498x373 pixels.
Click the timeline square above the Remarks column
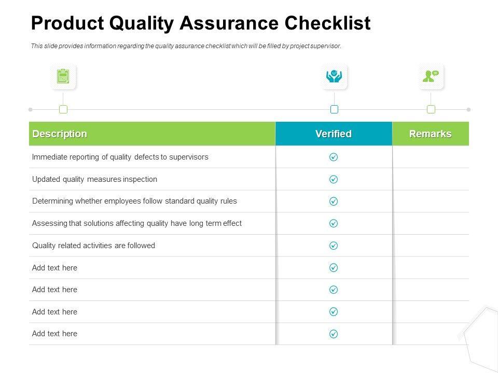click(431, 109)
